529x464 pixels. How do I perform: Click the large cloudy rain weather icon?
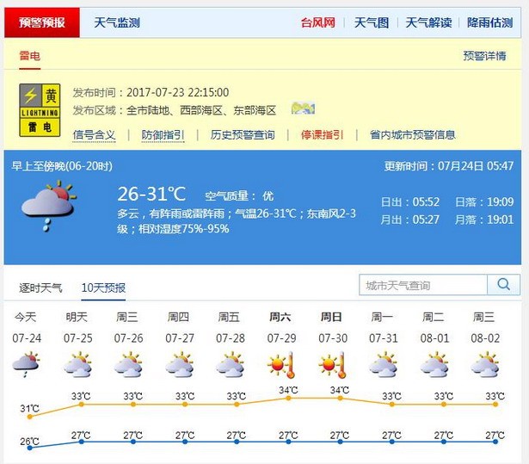pos(48,201)
